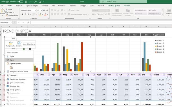The height and width of the screenshot is (107, 172).
Task: Click Copia formato paintbrush icon
Action: [x=6, y=15]
